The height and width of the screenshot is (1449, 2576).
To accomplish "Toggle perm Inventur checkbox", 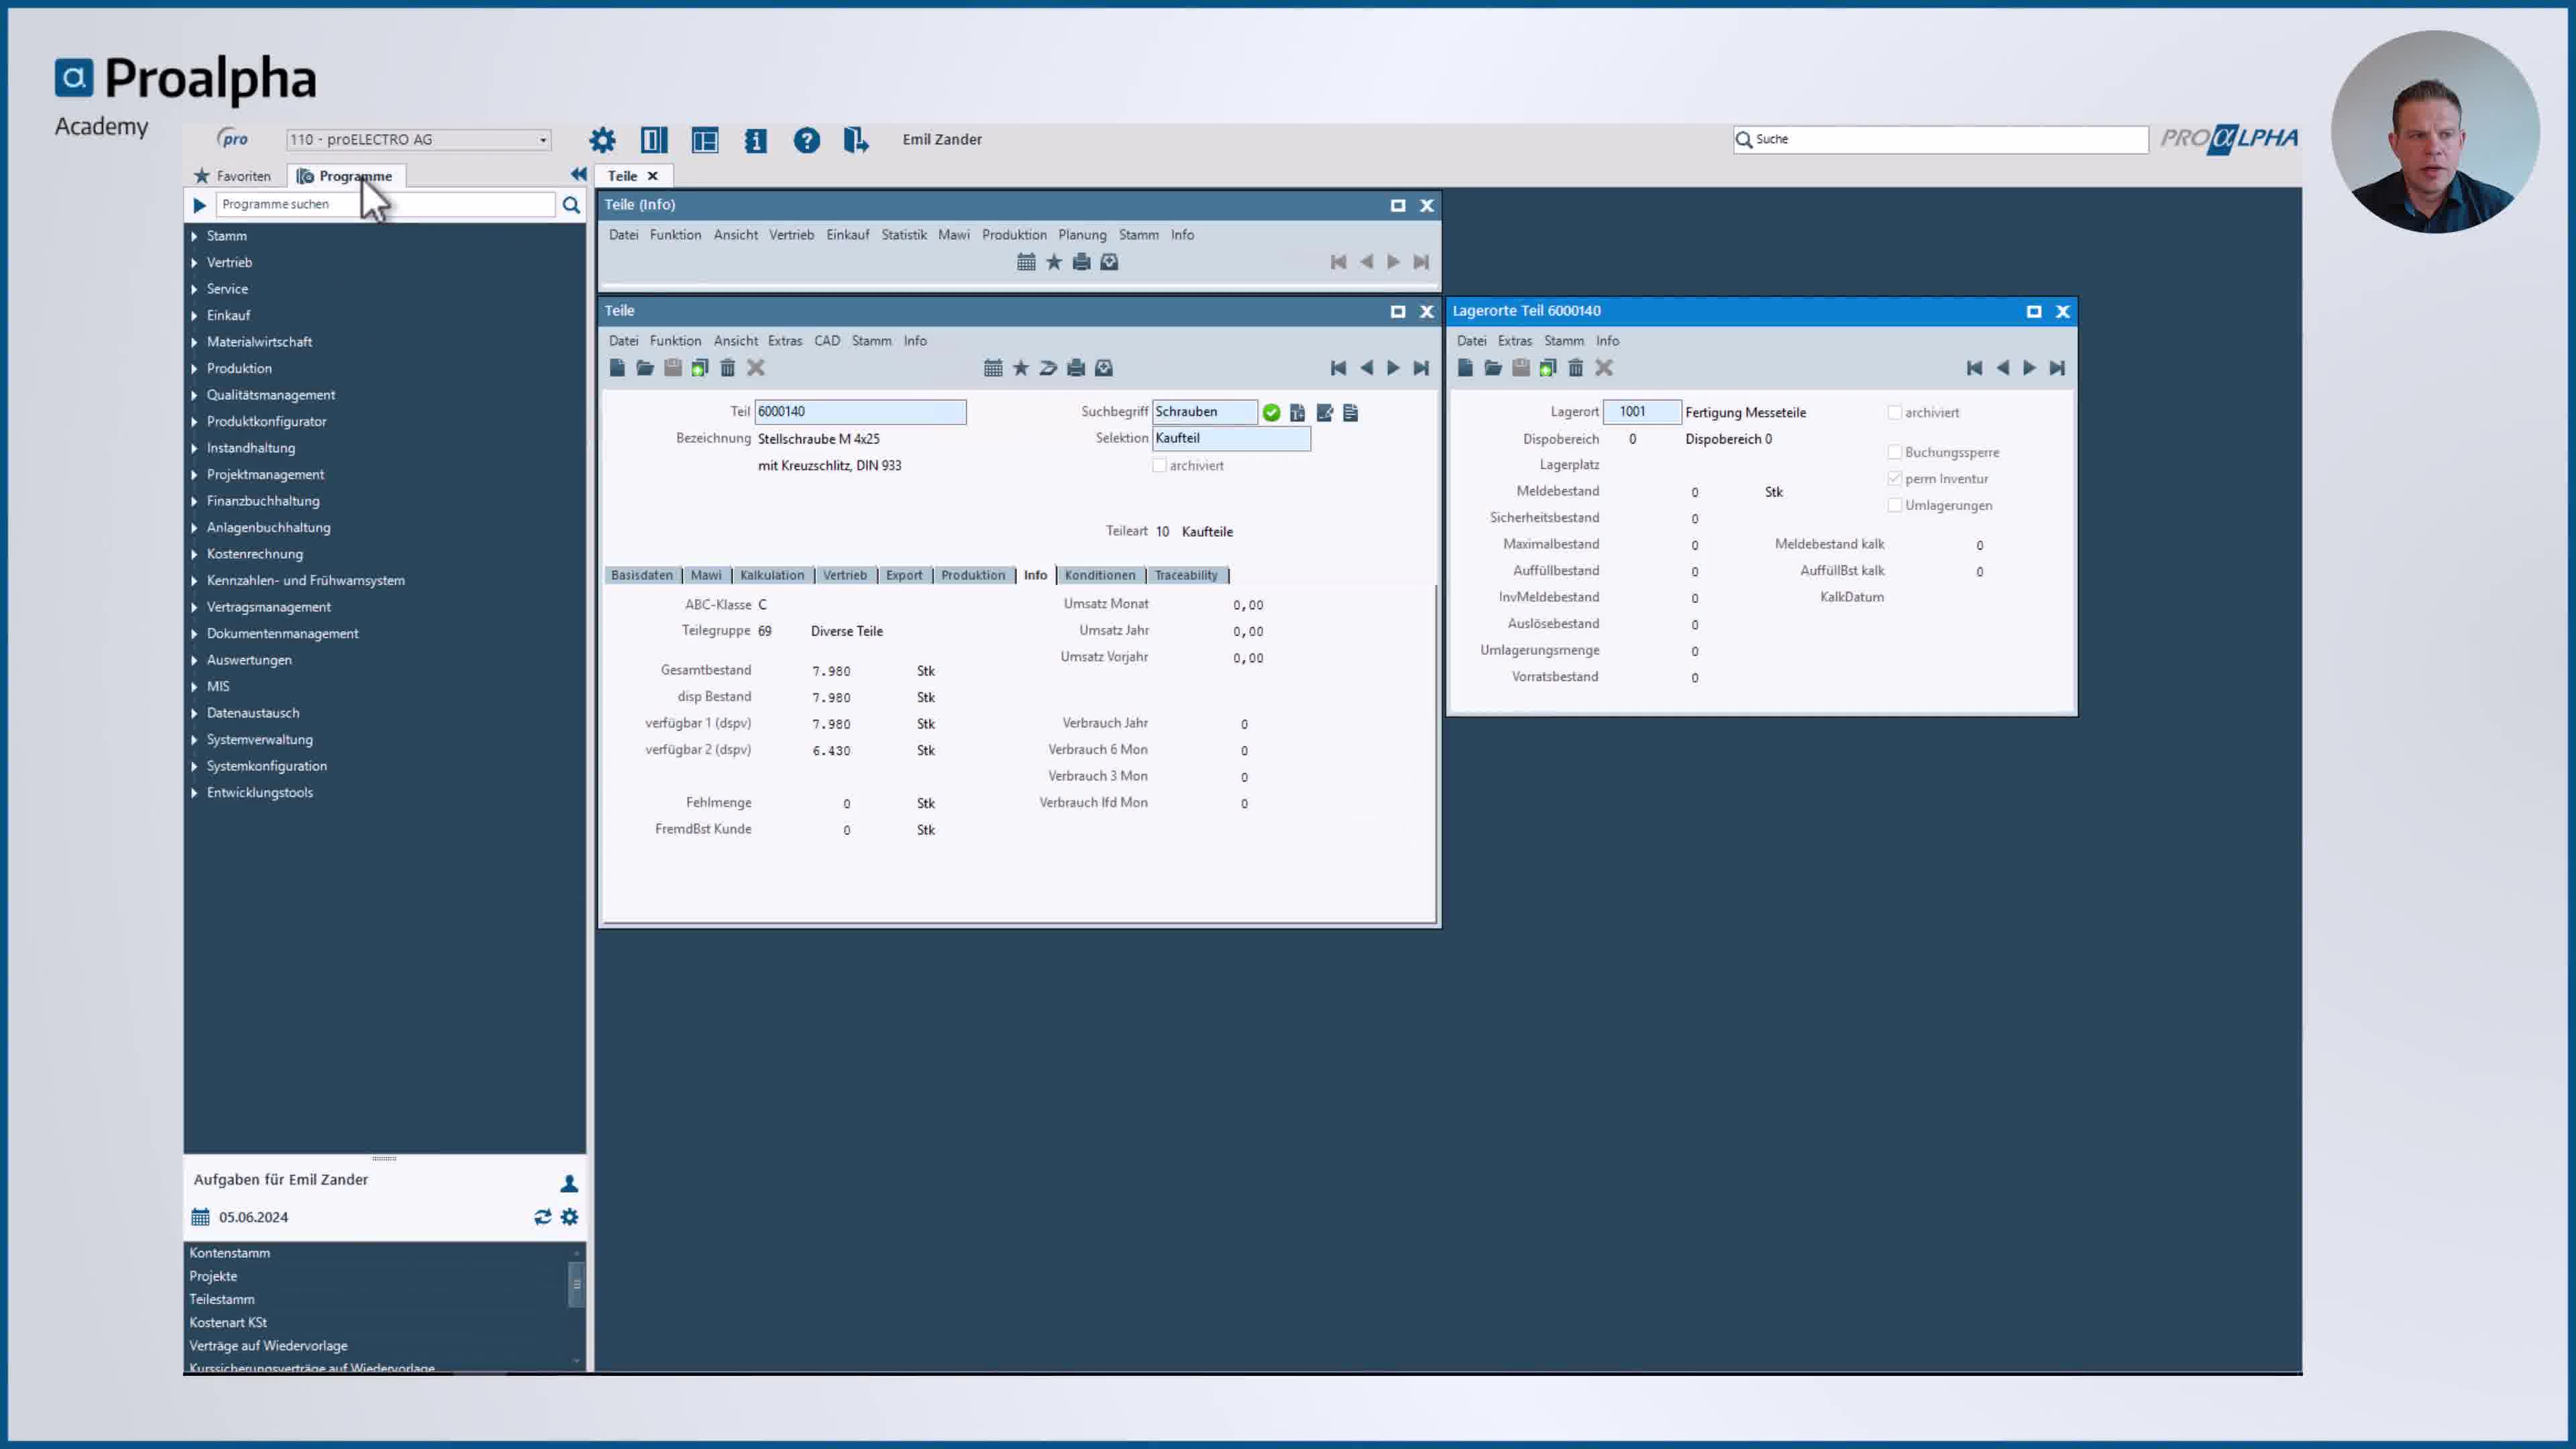I will (1894, 478).
